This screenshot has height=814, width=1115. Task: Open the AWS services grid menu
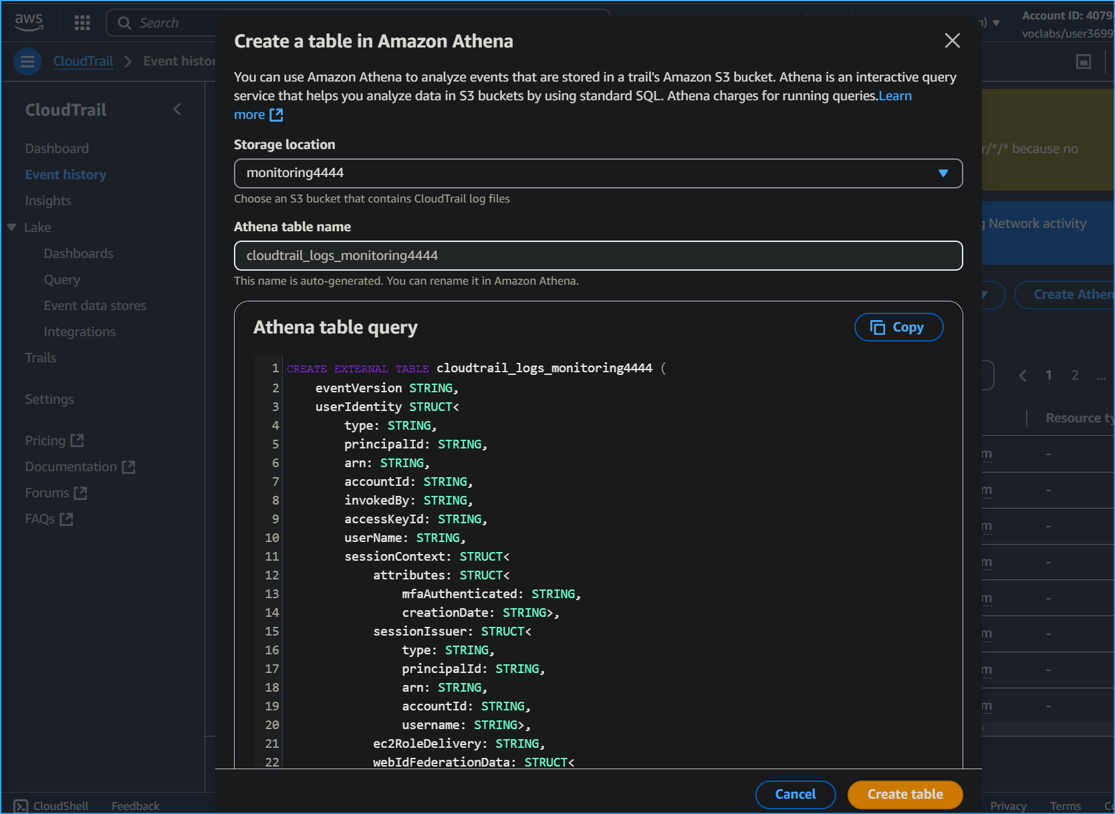click(82, 22)
